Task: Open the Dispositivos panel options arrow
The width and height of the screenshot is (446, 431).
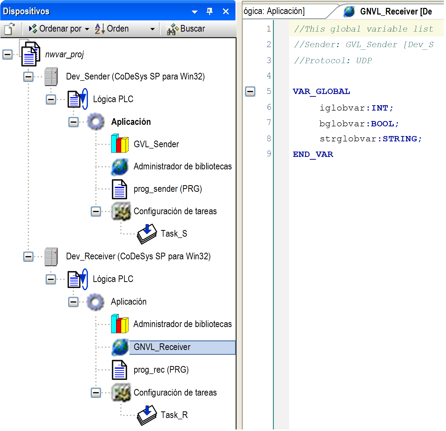Action: click(x=194, y=12)
